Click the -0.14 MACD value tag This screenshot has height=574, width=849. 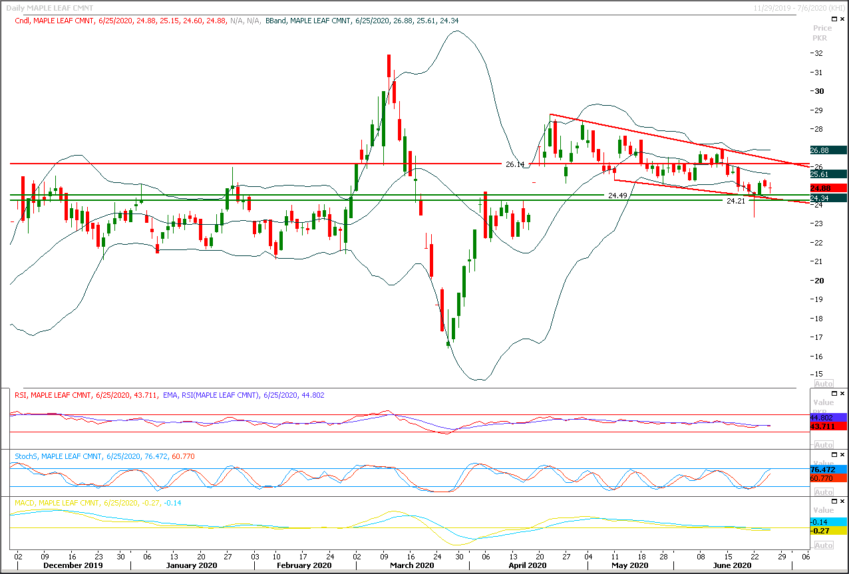pyautogui.click(x=828, y=522)
